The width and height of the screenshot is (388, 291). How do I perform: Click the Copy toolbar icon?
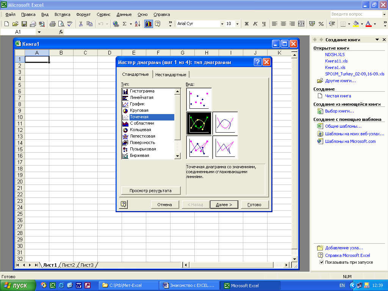(89, 24)
